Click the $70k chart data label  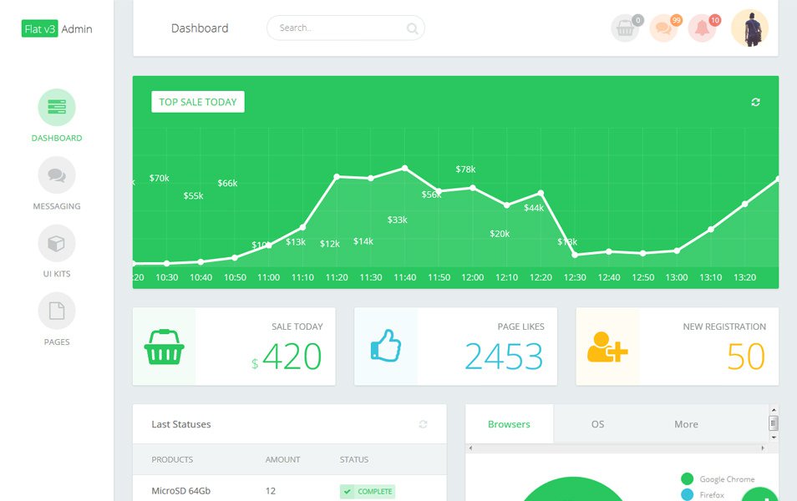159,178
